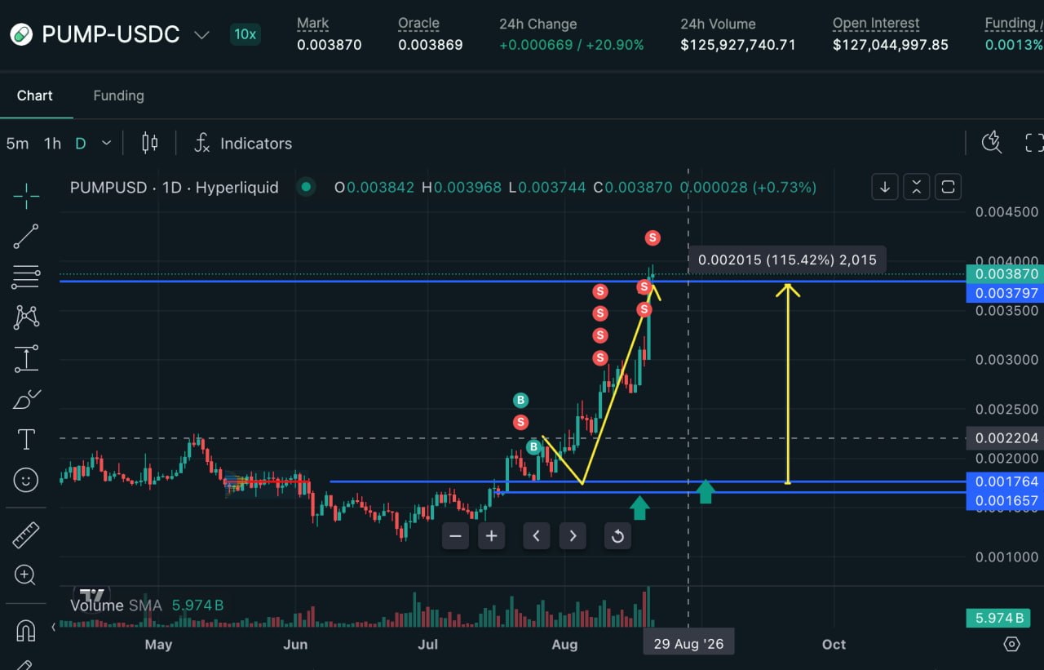
Task: Click the 29 Aug '26 date label
Action: [x=688, y=644]
